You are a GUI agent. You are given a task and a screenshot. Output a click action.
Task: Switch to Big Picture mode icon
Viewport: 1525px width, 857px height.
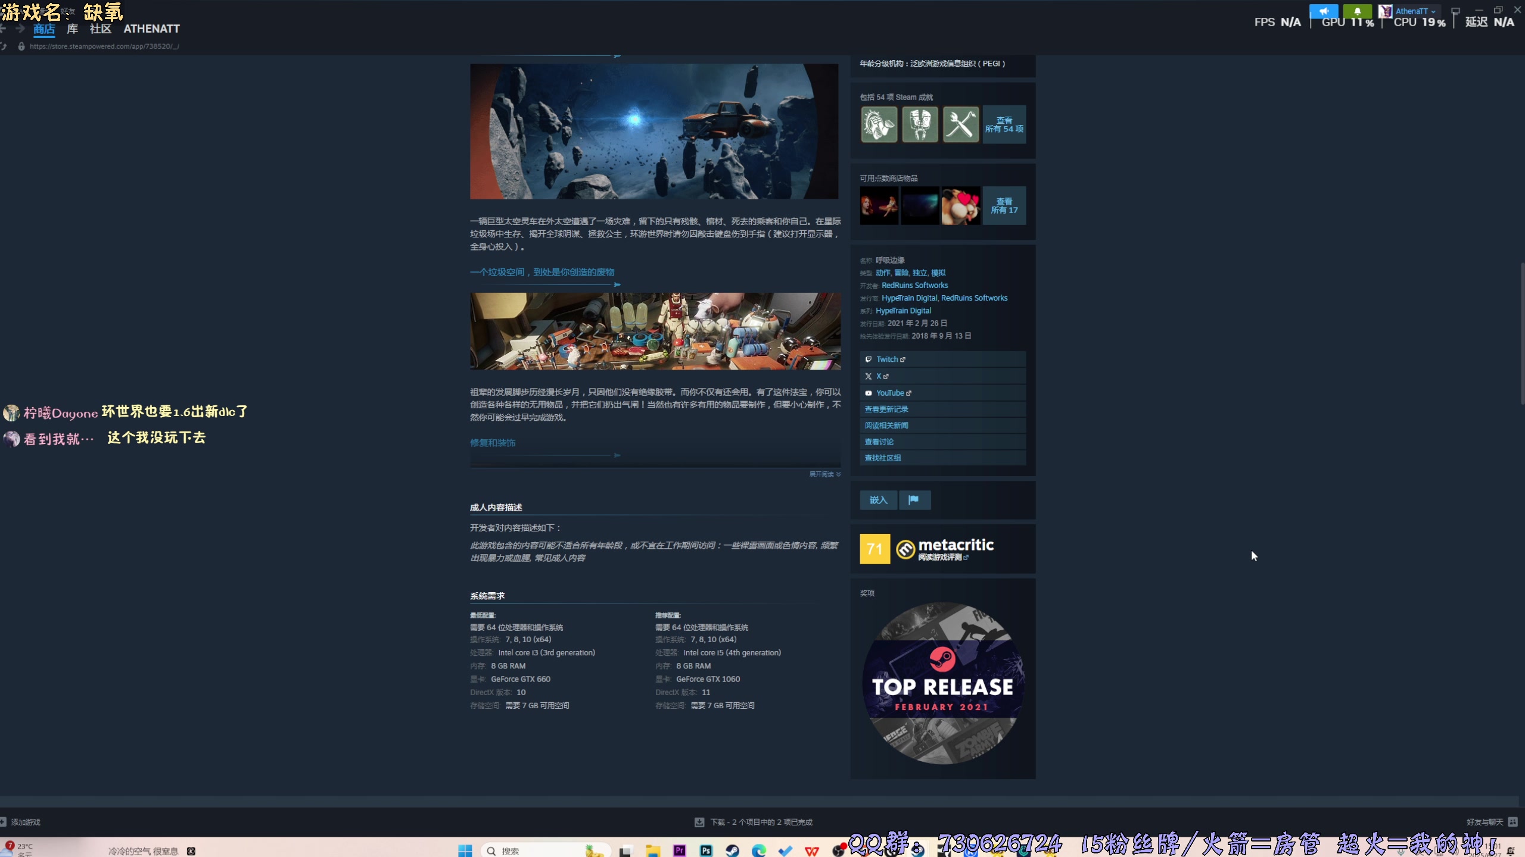[1455, 11]
